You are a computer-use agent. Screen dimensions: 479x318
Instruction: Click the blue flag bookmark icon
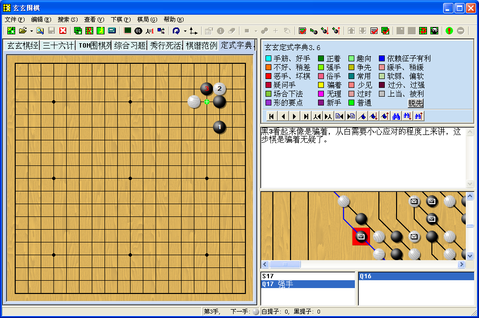[362, 116]
